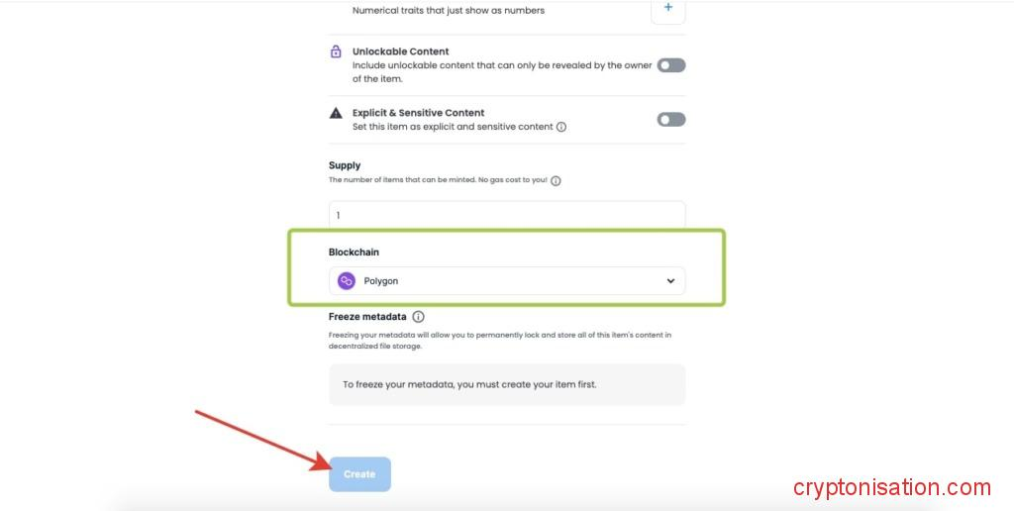Image resolution: width=1014 pixels, height=511 pixels.
Task: Click the Explicit & Sensitive warning triangle icon
Action: click(336, 113)
